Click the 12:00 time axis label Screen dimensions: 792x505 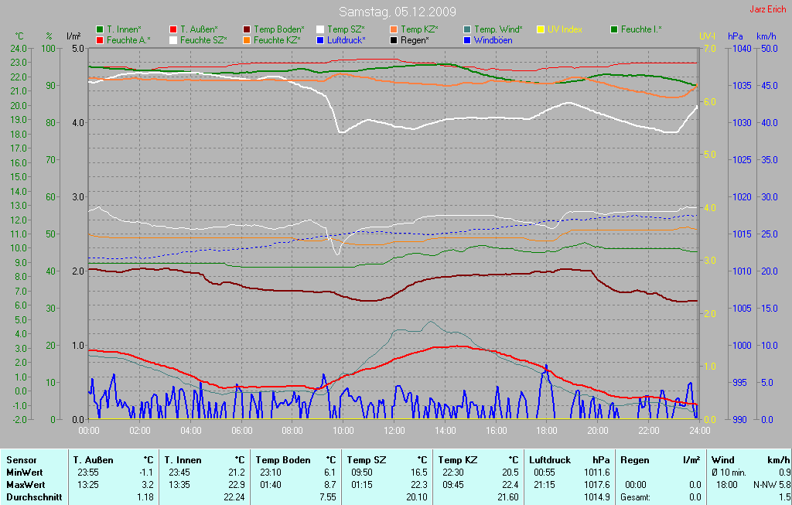(394, 431)
